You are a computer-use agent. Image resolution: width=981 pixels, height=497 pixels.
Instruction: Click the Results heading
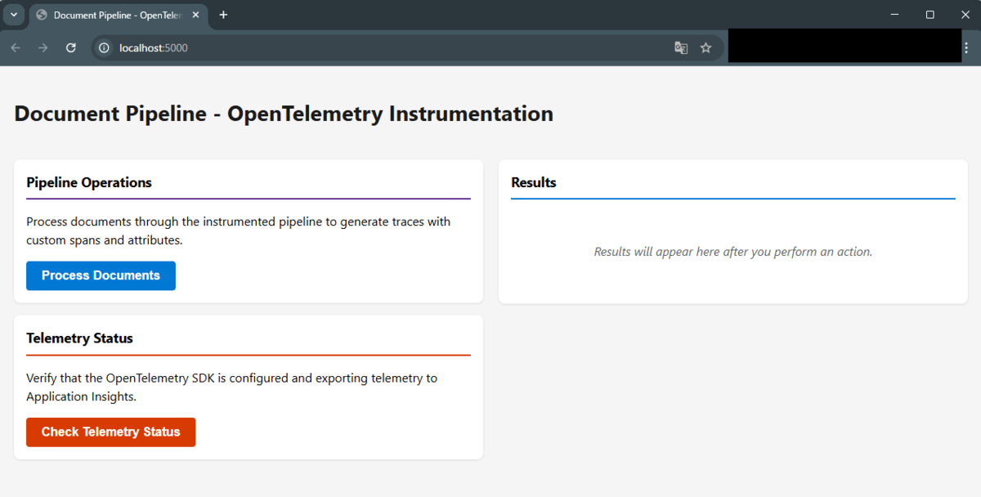point(534,182)
